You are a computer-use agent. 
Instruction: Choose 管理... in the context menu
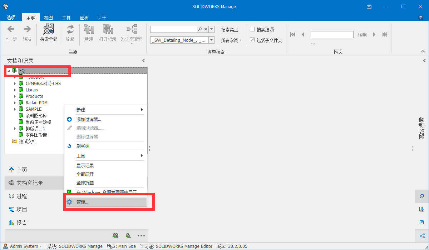[x=105, y=202]
